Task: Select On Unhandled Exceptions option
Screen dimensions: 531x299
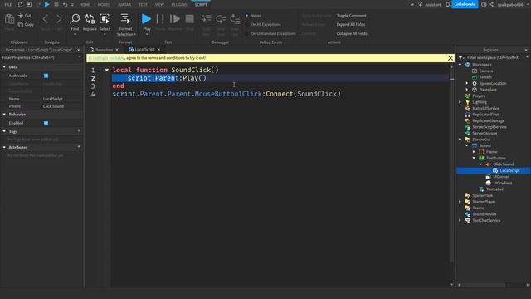Action: (247, 33)
